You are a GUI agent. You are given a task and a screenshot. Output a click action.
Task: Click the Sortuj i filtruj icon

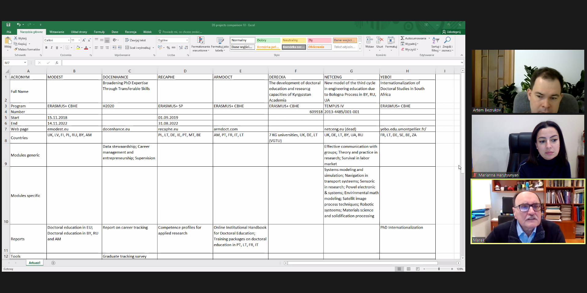(436, 41)
